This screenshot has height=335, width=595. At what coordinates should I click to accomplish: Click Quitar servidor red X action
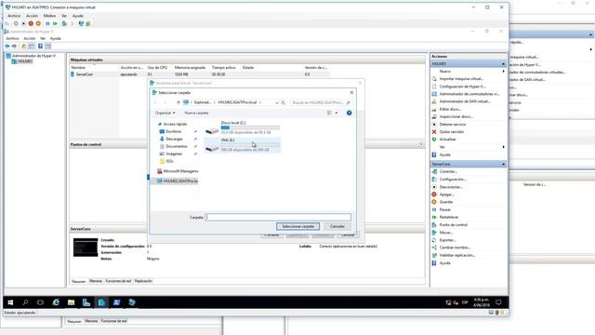451,132
